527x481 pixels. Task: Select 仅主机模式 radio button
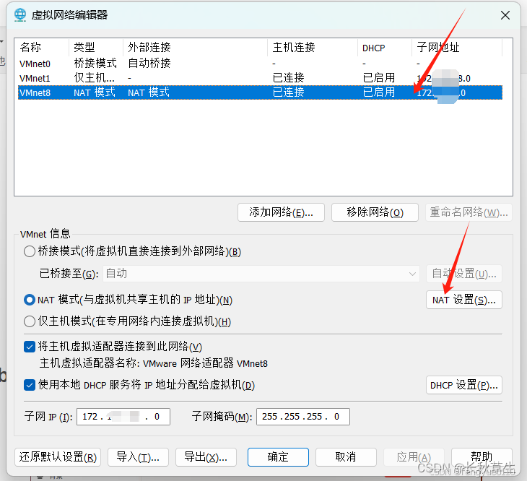click(x=30, y=321)
